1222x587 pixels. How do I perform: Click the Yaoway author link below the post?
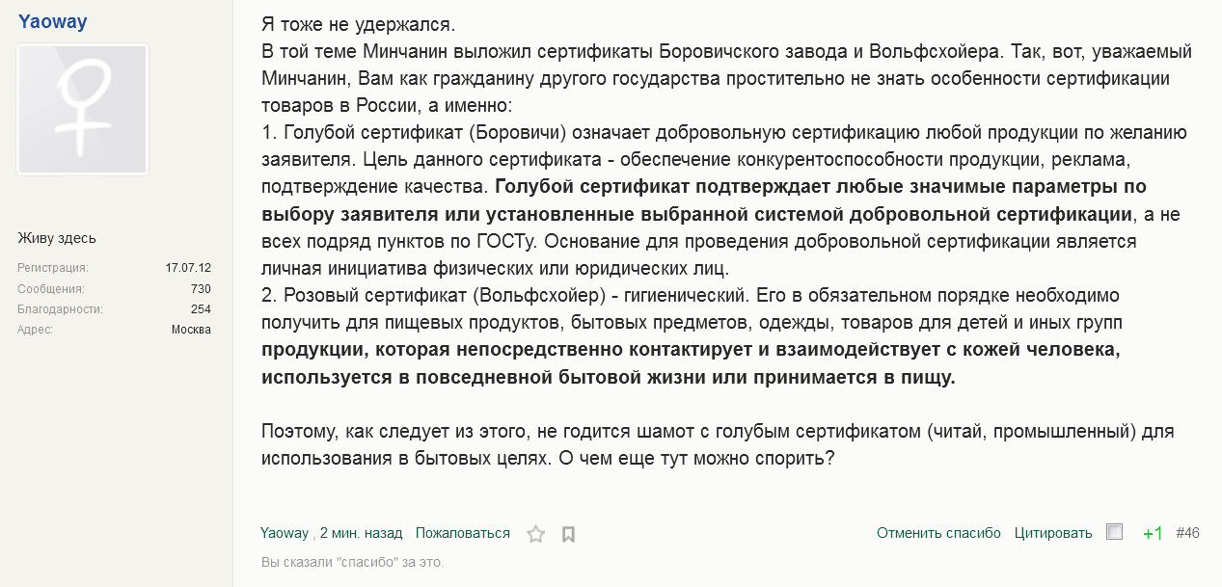coord(285,533)
